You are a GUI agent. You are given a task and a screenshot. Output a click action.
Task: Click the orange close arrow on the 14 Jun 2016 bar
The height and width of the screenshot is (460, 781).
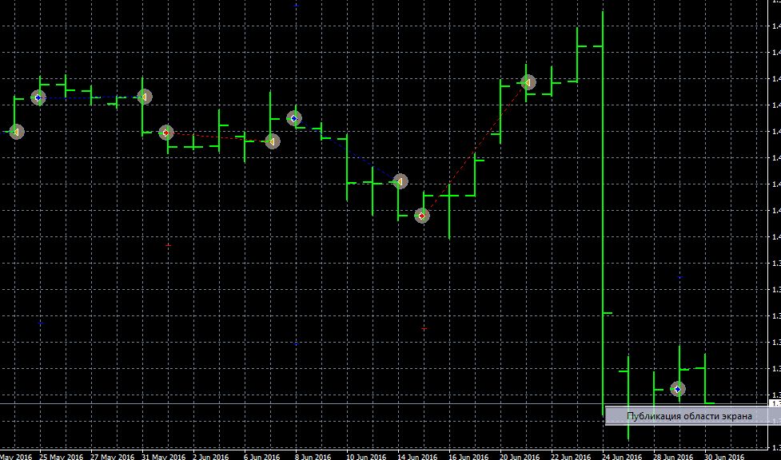coord(400,181)
